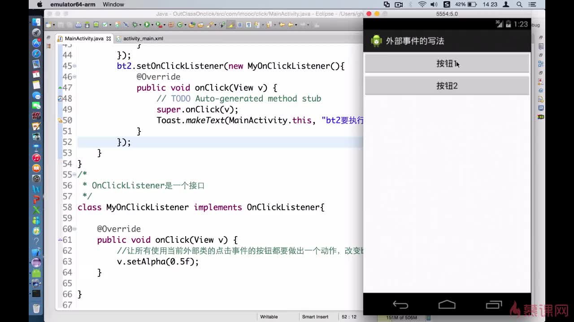The width and height of the screenshot is (574, 322).
Task: Click the Open Type icon in Eclipse toolbar
Action: pyautogui.click(x=192, y=25)
